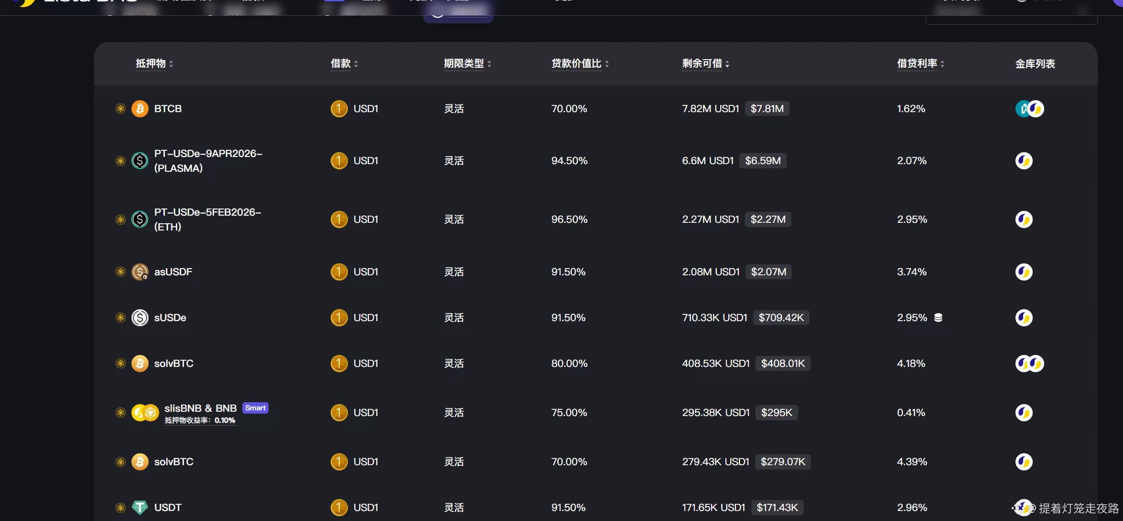Click the $7.81M value tag for BTCB
Screen dimensions: 1123x521
pos(767,109)
